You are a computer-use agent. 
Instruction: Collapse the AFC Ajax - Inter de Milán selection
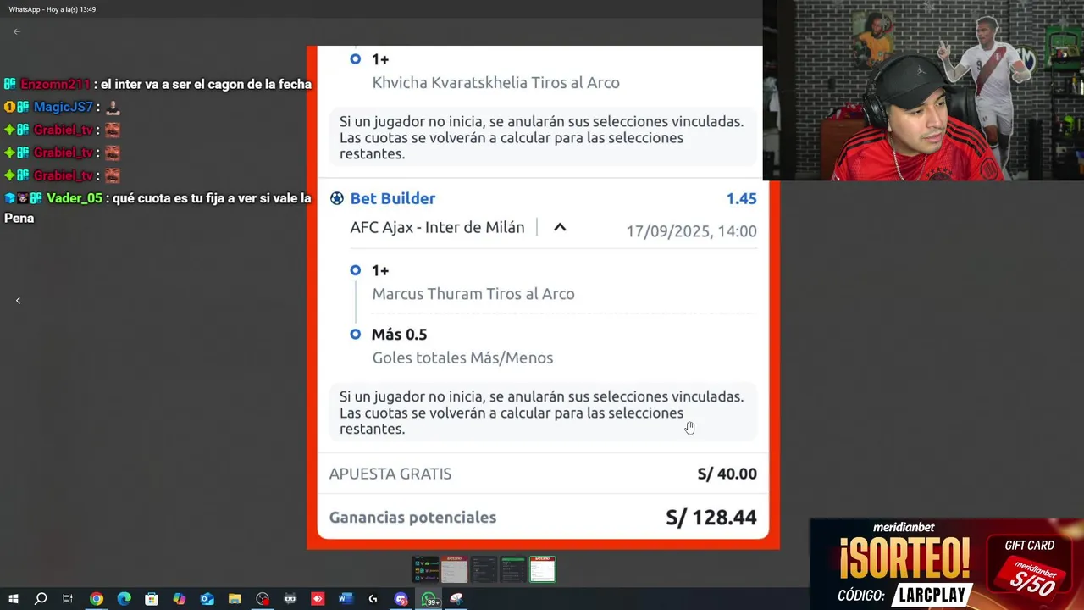pyautogui.click(x=560, y=227)
